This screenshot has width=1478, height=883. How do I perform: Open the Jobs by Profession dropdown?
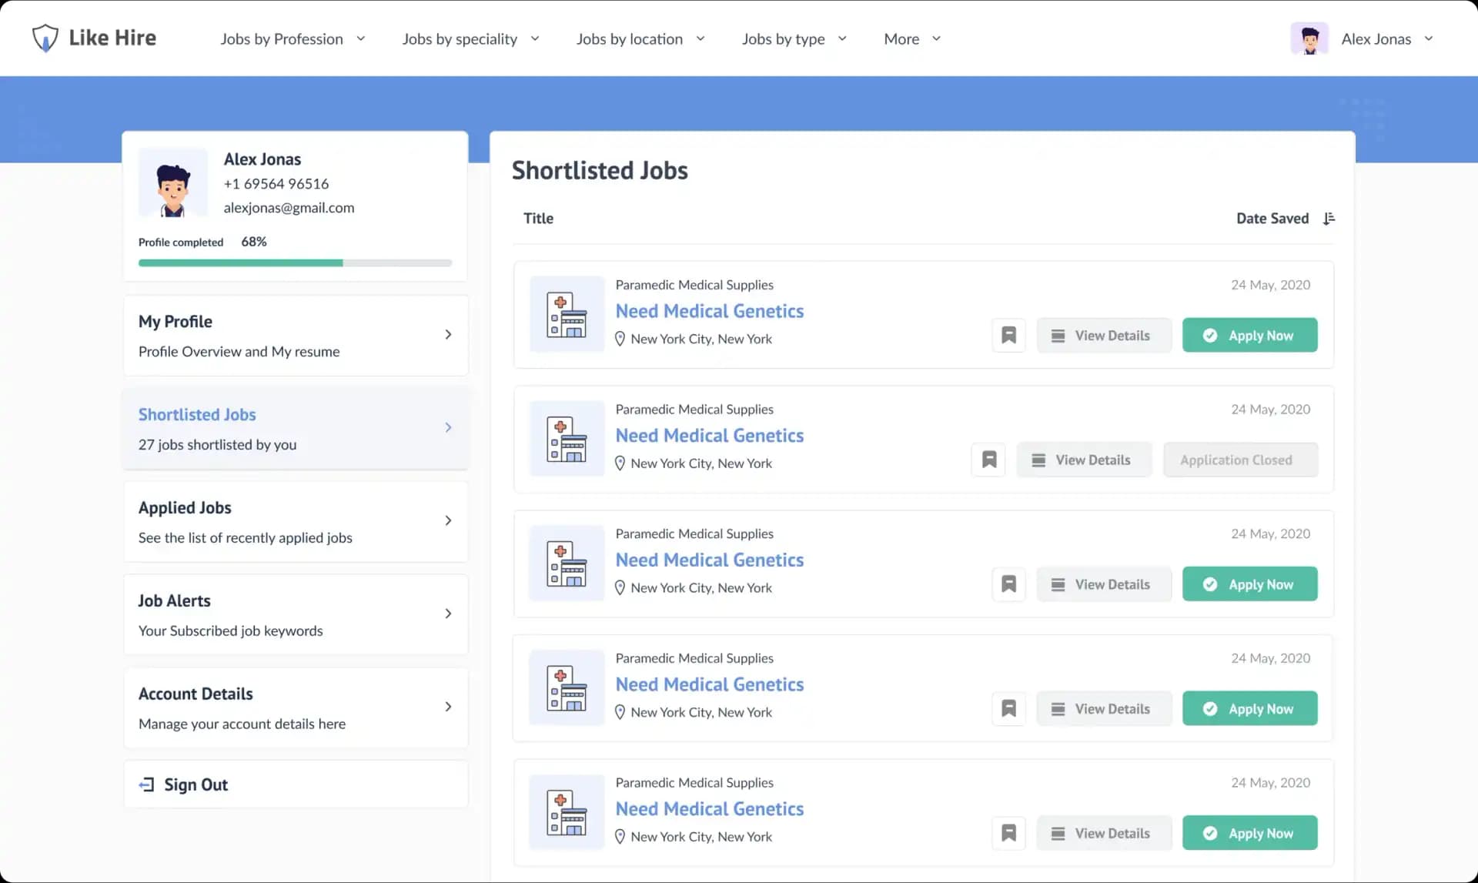(293, 38)
